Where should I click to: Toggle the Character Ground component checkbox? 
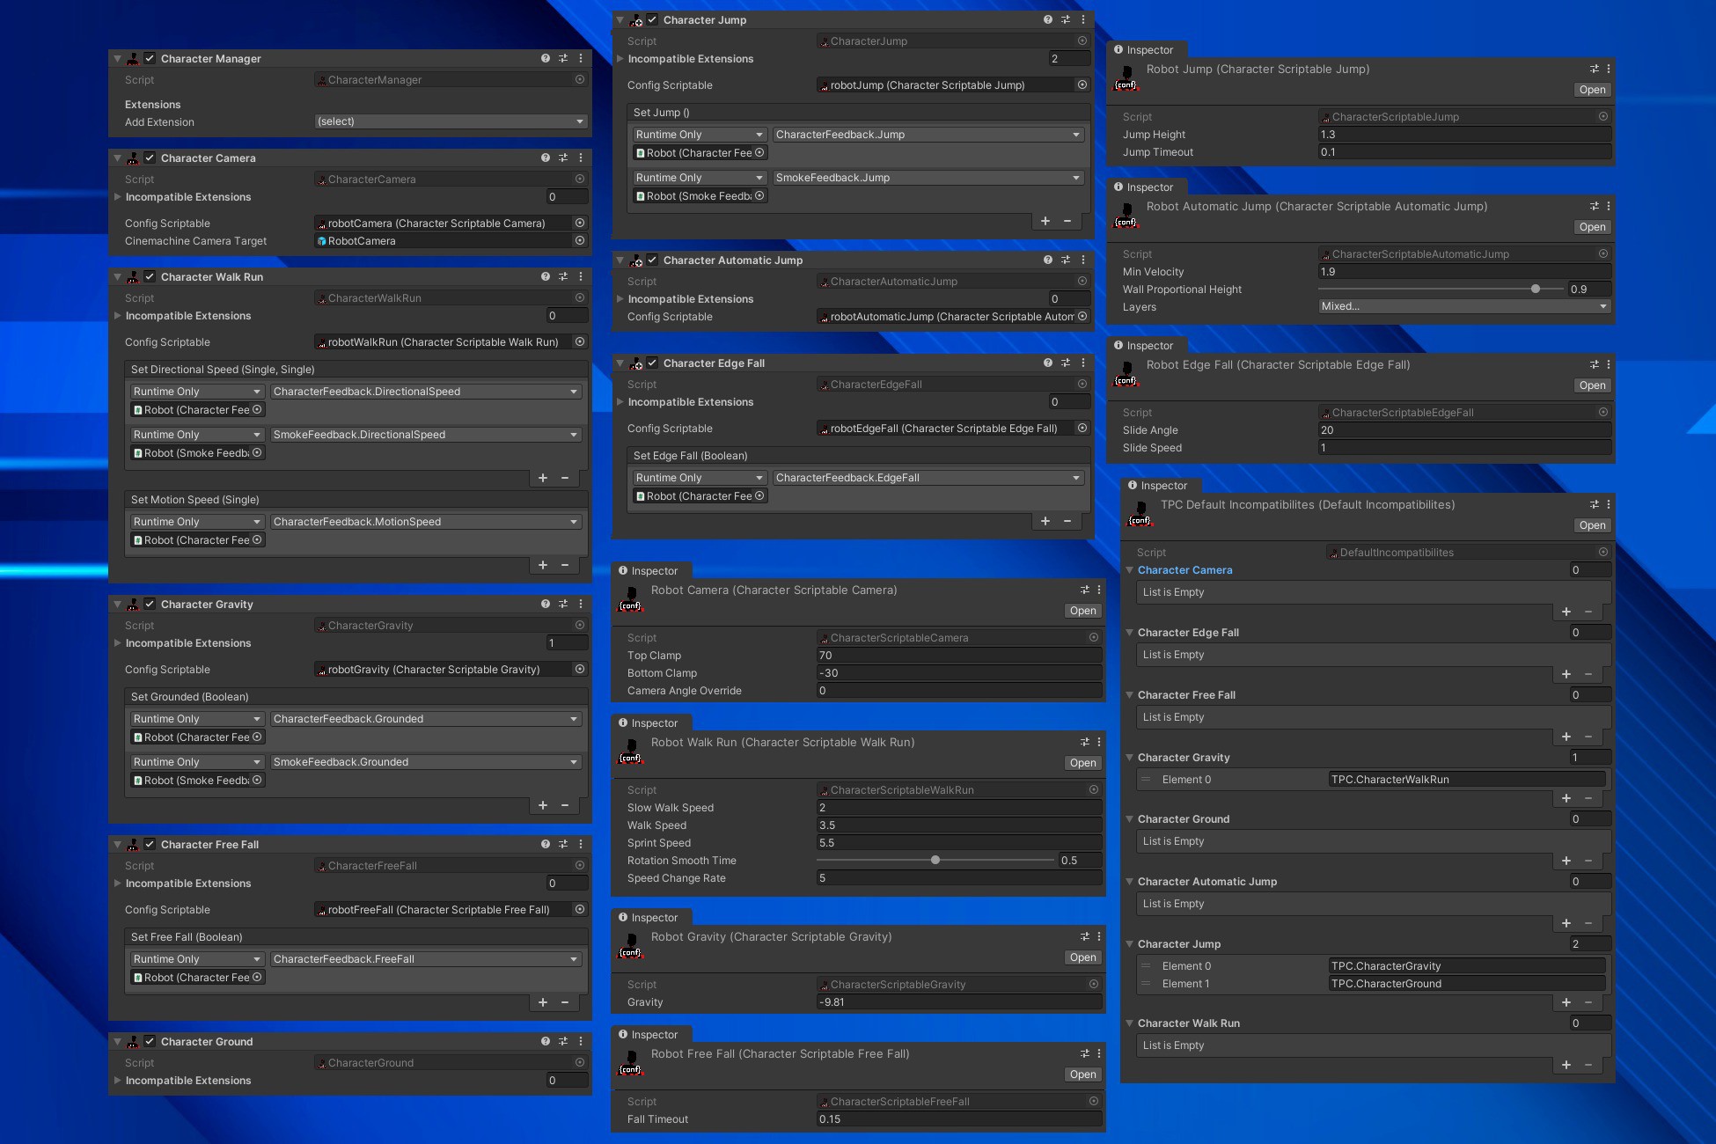tap(150, 1041)
